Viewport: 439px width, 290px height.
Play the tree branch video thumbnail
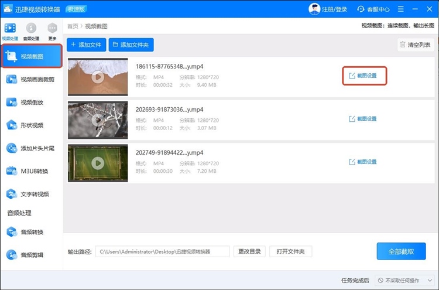[98, 120]
